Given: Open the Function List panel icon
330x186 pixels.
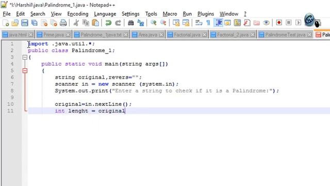Looking at the screenshot, I should (247, 23).
